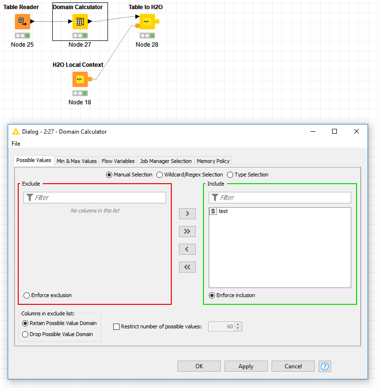Choose Drop Possible Value Domain option
Screen dimensions: 381x388
(25, 334)
